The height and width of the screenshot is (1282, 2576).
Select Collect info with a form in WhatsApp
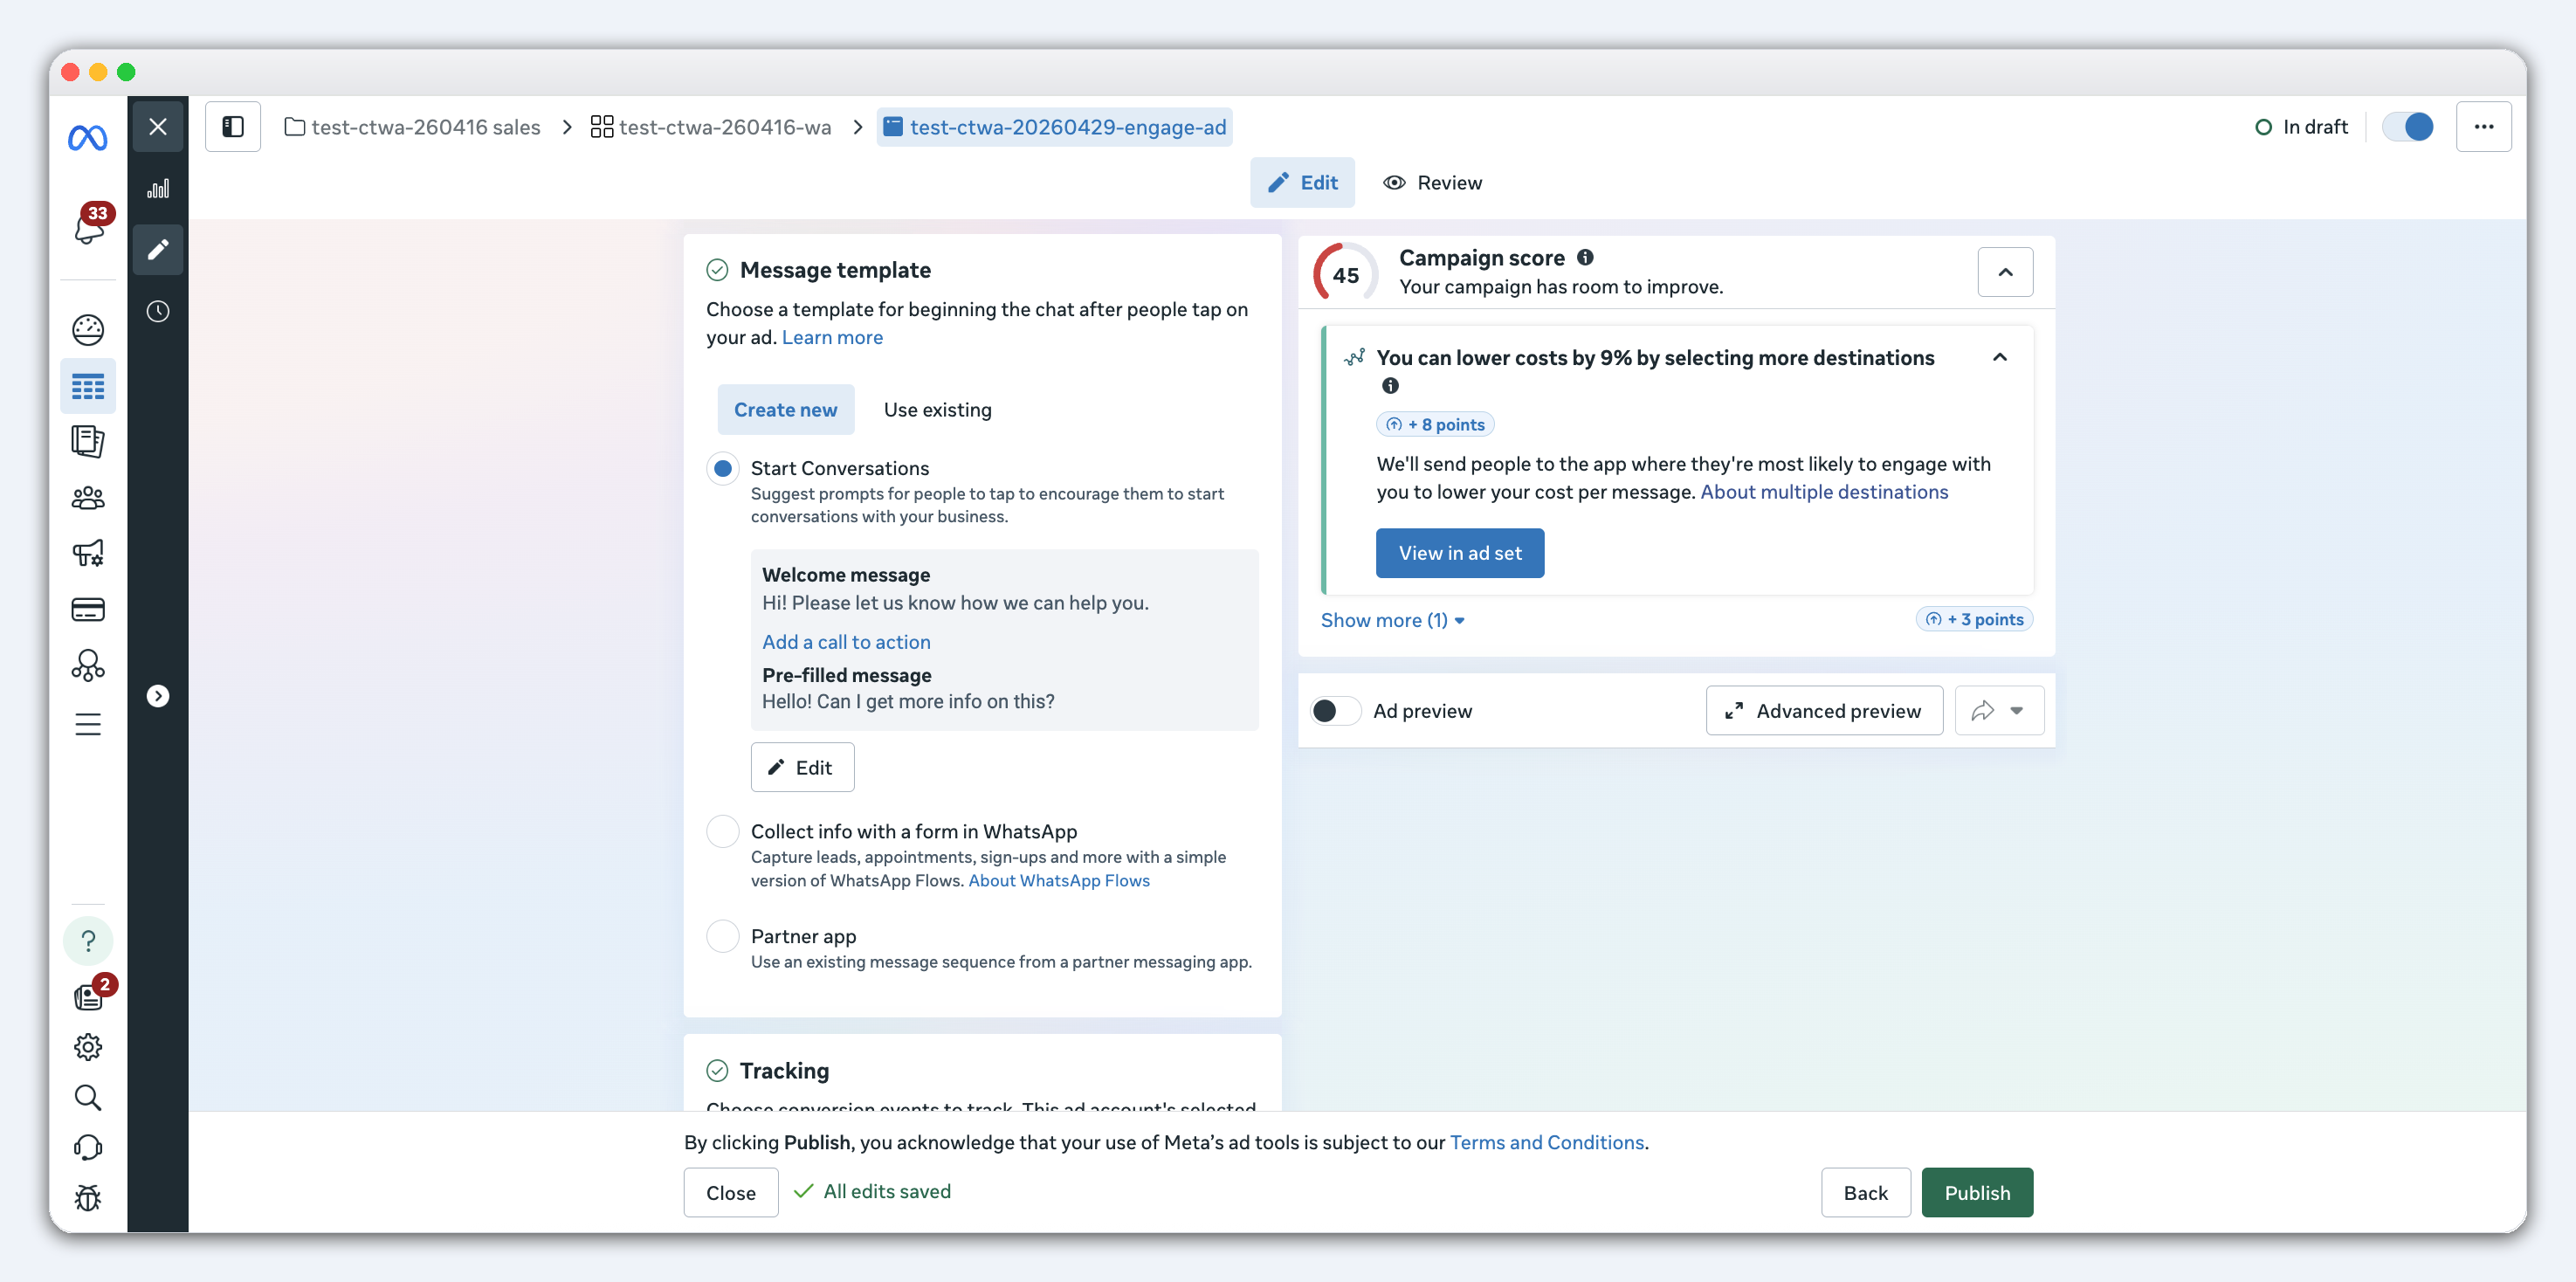(723, 831)
